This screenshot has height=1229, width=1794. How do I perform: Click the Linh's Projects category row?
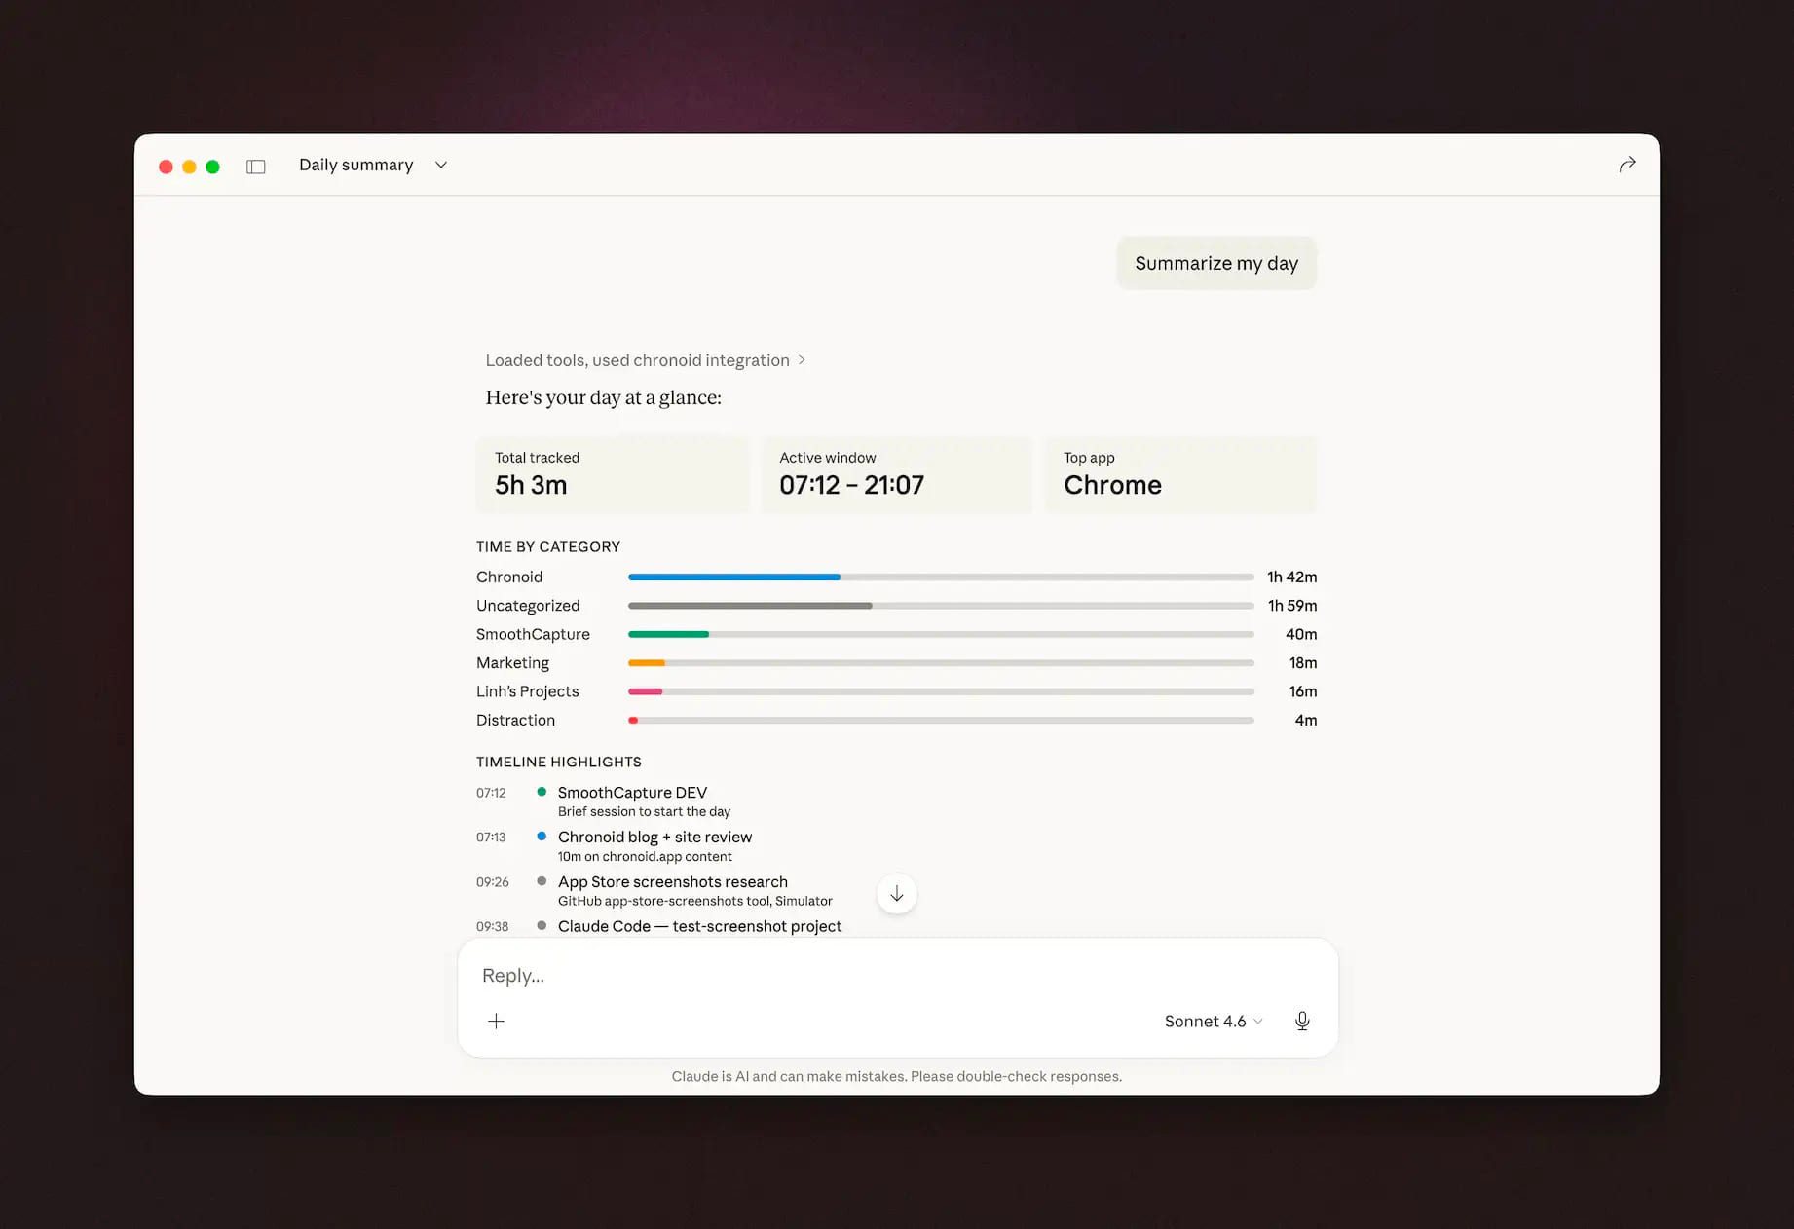(x=527, y=691)
